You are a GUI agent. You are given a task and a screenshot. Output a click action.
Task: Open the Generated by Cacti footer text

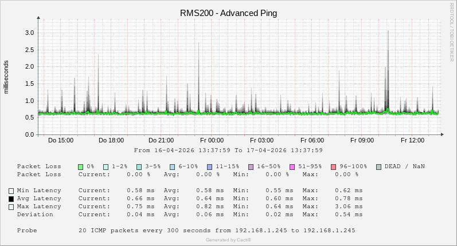(x=228, y=240)
